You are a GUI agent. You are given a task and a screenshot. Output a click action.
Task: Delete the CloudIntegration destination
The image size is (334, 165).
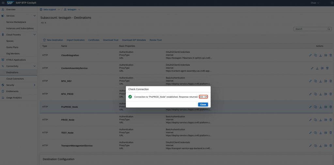click(331, 55)
